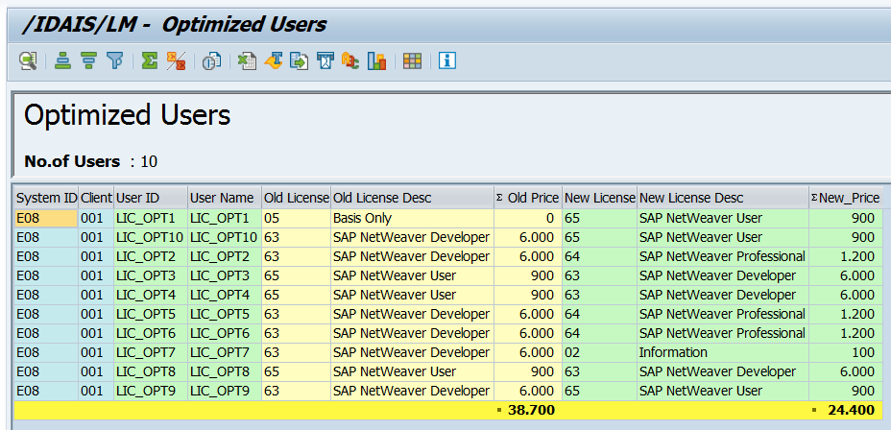Select the Old License Desc column header
Image resolution: width=891 pixels, height=430 pixels.
click(413, 199)
